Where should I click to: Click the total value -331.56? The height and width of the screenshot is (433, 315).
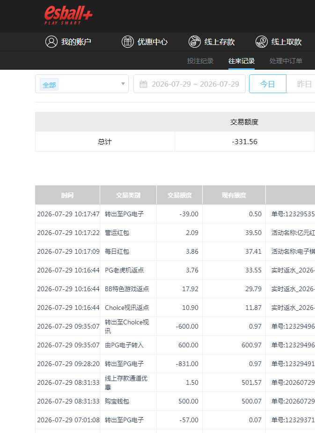click(244, 142)
